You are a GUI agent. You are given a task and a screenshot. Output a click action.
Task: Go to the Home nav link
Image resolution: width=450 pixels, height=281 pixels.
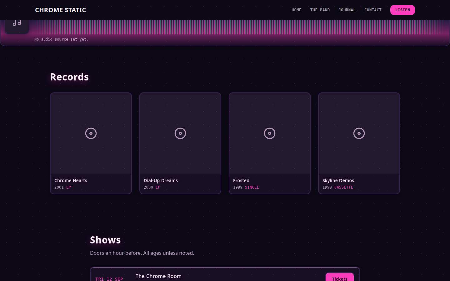pyautogui.click(x=296, y=10)
